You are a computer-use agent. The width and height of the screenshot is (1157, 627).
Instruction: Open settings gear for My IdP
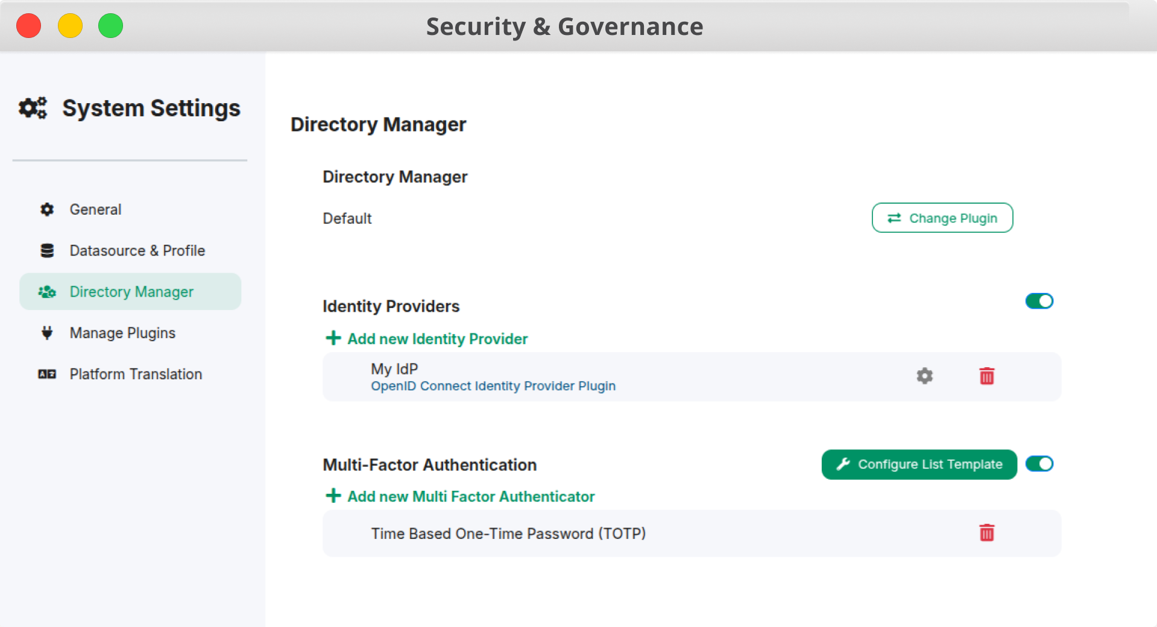coord(924,376)
